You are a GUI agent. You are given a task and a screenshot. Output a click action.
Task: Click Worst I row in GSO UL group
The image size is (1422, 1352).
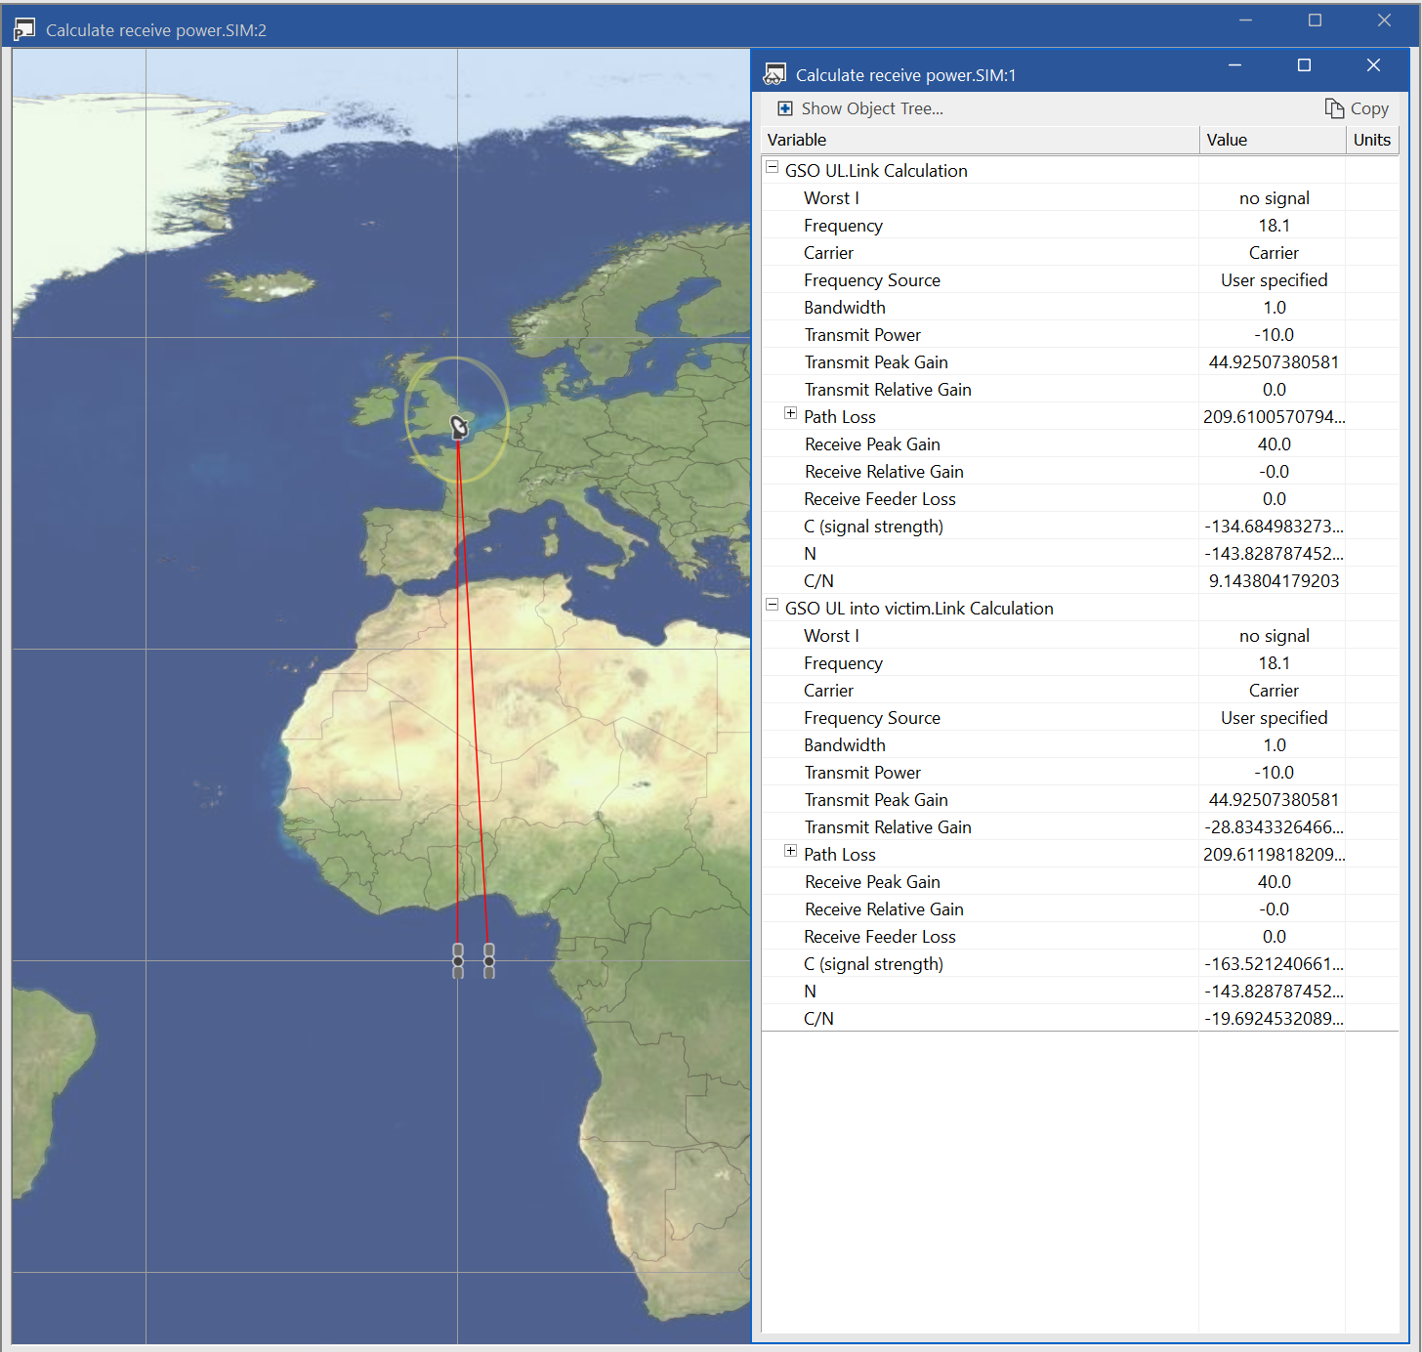coord(1079,197)
